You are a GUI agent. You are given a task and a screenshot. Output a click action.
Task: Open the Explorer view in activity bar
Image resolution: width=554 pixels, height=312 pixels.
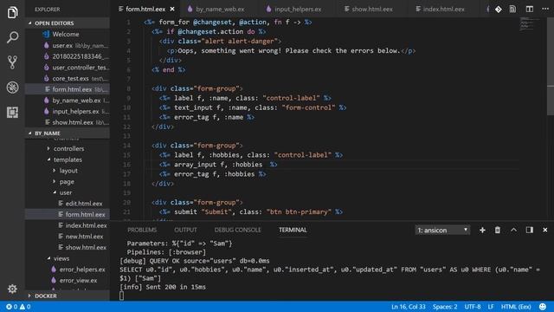[12, 12]
